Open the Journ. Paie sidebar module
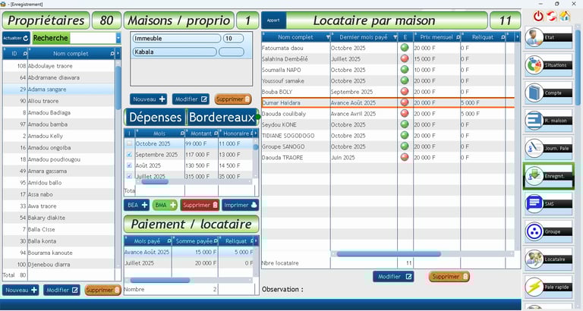 pyautogui.click(x=548, y=148)
